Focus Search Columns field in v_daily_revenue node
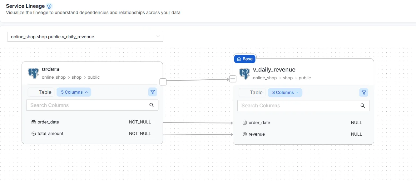416x181 pixels. (303, 105)
